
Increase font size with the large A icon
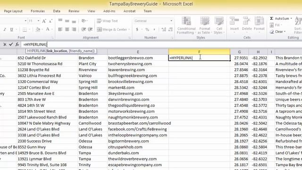pyautogui.click(x=44, y=21)
